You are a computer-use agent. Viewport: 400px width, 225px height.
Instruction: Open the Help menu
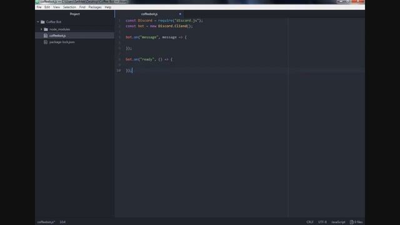tap(108, 7)
